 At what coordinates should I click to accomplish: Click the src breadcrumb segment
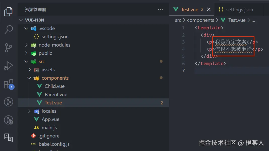coord(178,20)
